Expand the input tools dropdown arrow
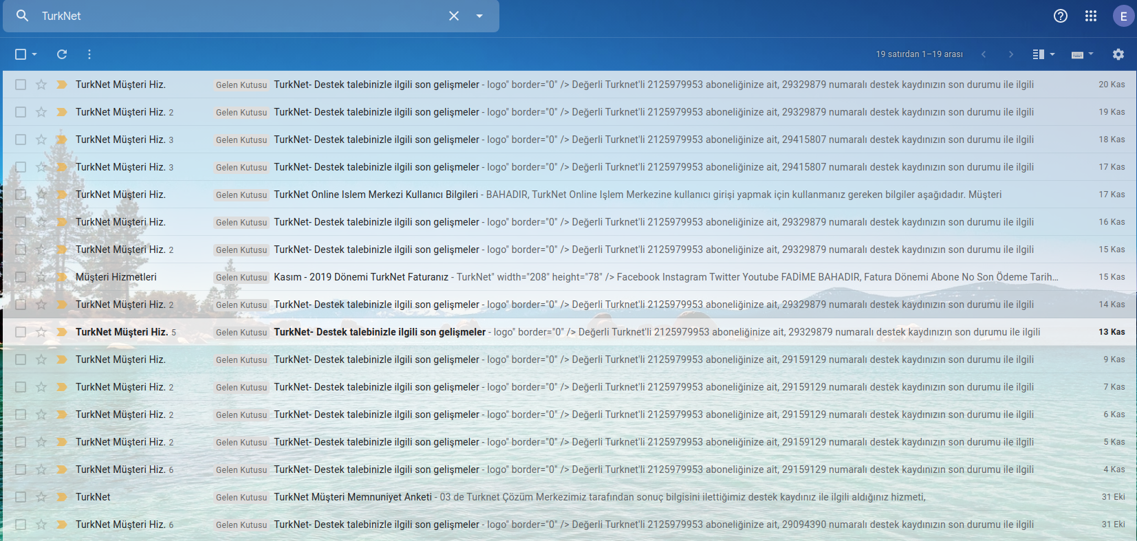1137x541 pixels. 1091,54
